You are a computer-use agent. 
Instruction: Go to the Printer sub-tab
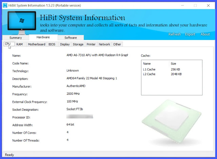point(91,44)
